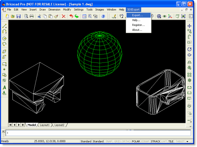
Task: Switch to the Layout1 tab
Action: pyautogui.click(x=45, y=125)
